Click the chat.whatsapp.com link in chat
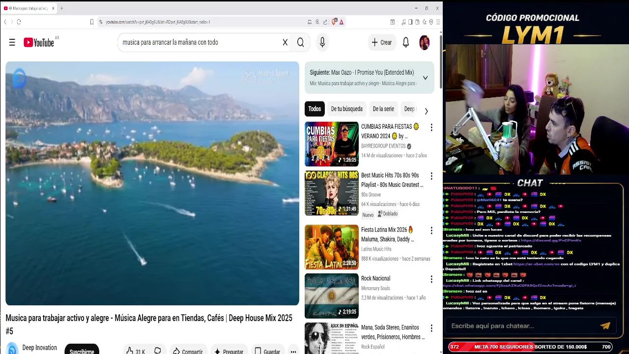 509,285
